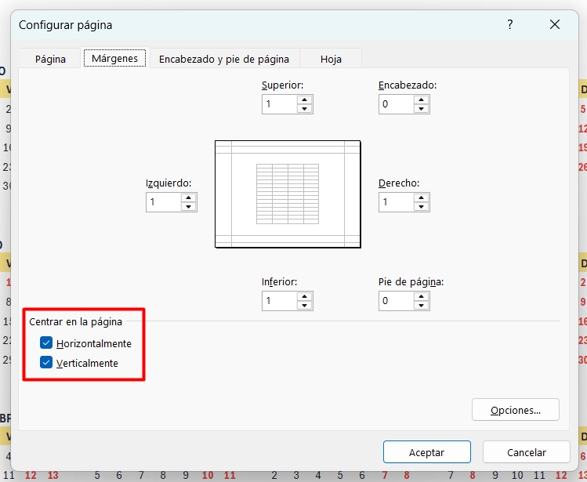Increase the Encabezado value with up arrow
The height and width of the screenshot is (482, 587).
point(422,100)
